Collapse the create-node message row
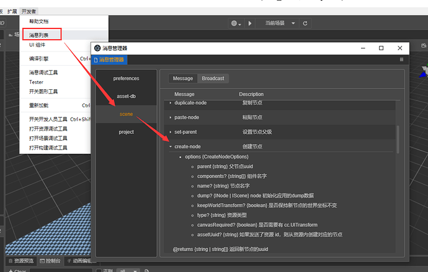This screenshot has width=428, height=272. pos(171,147)
